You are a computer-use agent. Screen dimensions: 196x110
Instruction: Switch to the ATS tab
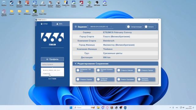59,24
